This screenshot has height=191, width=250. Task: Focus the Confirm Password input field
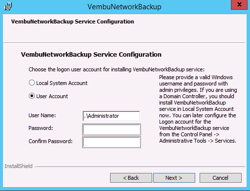tap(112, 142)
